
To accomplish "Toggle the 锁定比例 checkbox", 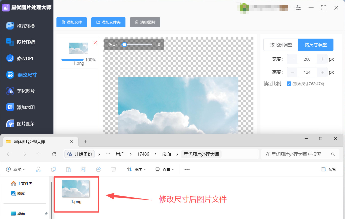I will point(289,84).
